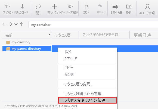Click the Upload (アップロード) toolbar icon
Viewport: 158px width, 109px height.
7,6
